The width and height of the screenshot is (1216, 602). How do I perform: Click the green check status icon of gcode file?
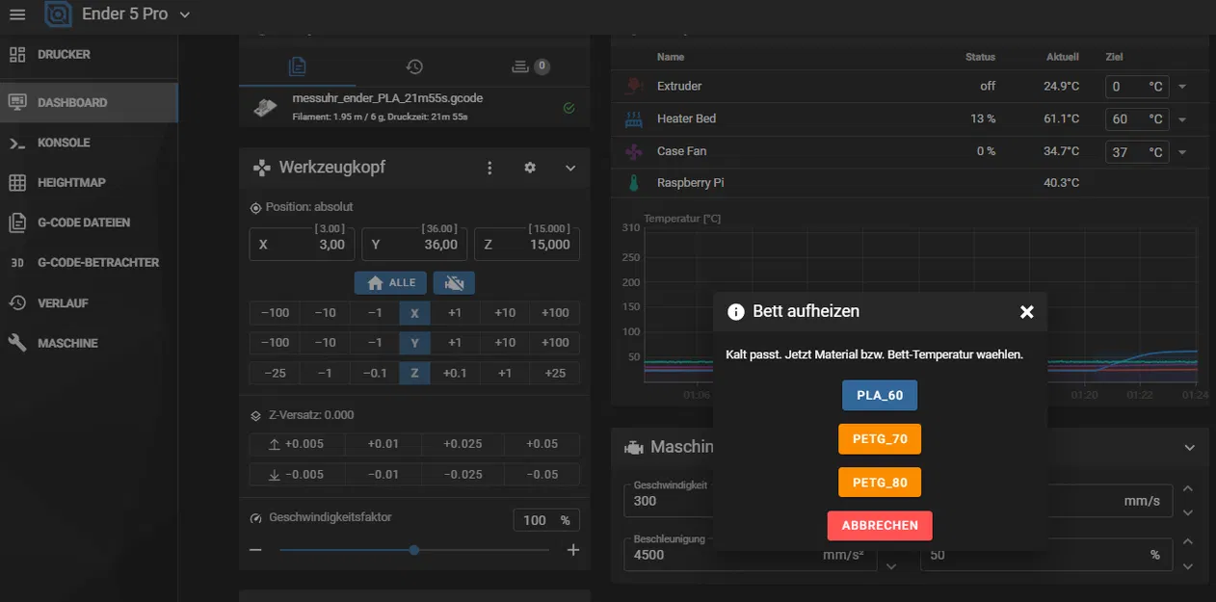(568, 108)
